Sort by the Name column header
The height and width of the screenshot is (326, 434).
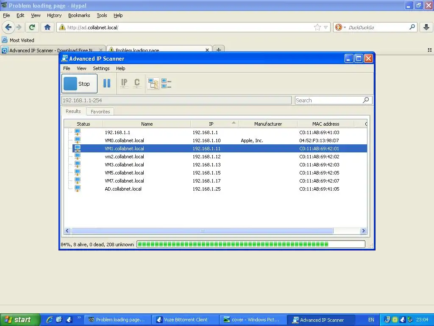147,124
